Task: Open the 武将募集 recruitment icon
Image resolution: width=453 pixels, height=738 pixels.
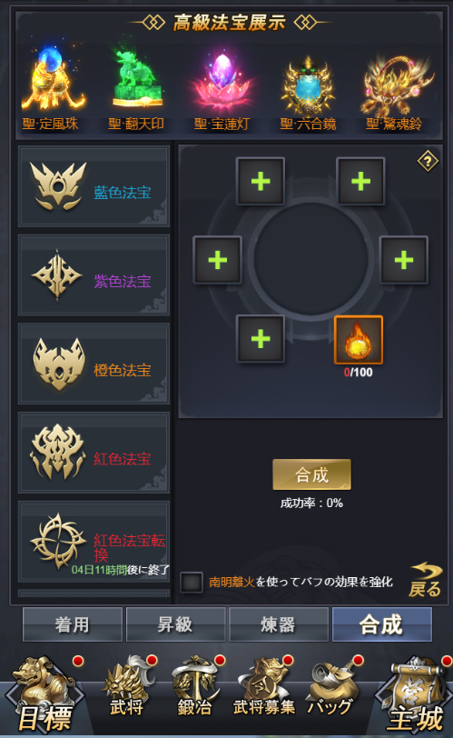Action: 264,687
